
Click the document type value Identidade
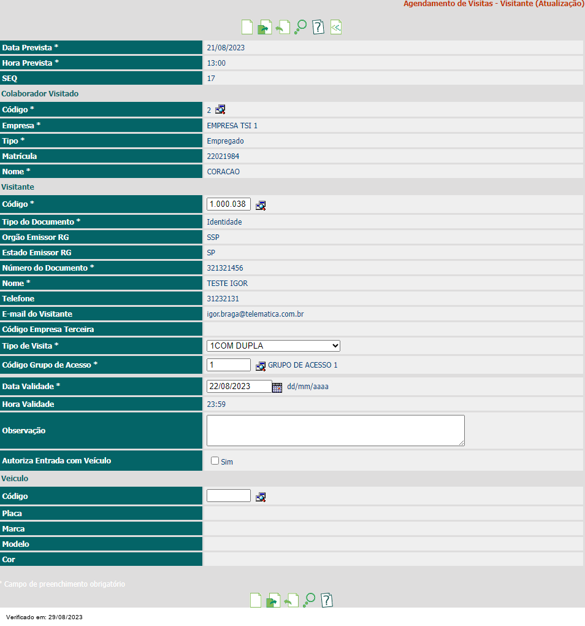(x=224, y=222)
